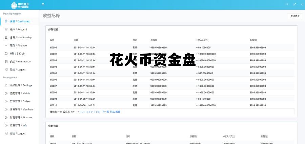The image size is (305, 144).
Task: Click the amount + 1090.00000000
Action: click(x=205, y=92)
